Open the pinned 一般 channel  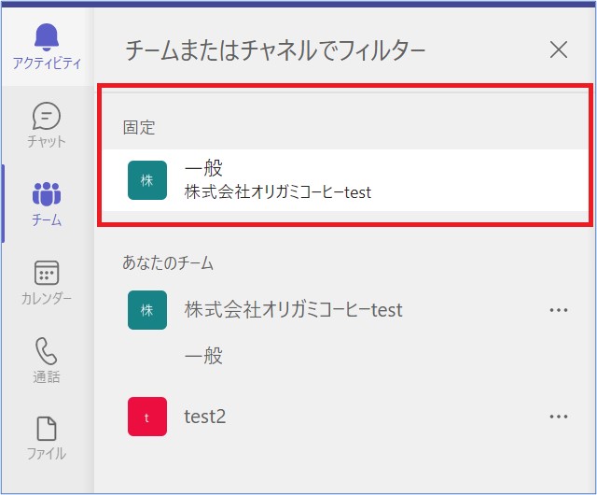coord(205,168)
